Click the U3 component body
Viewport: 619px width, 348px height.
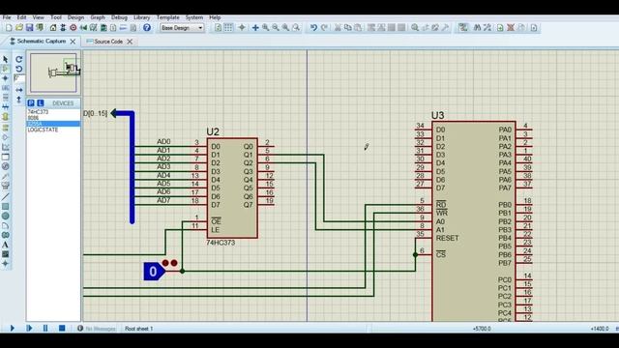(474, 221)
